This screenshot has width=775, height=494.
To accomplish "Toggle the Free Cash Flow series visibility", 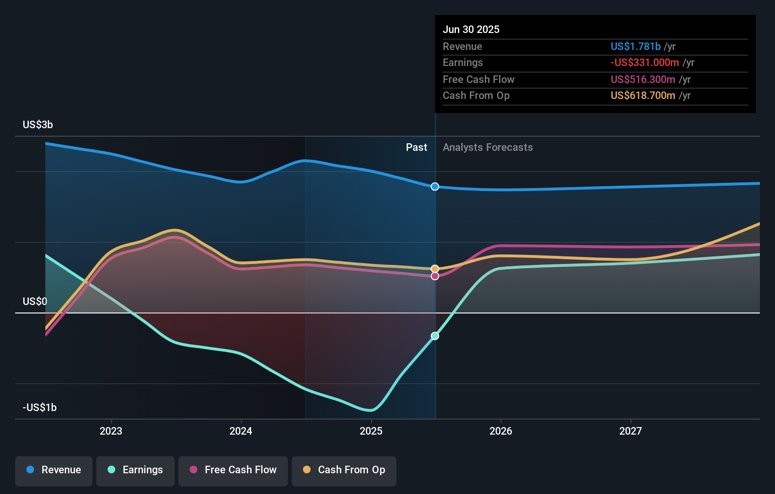I will click(233, 470).
